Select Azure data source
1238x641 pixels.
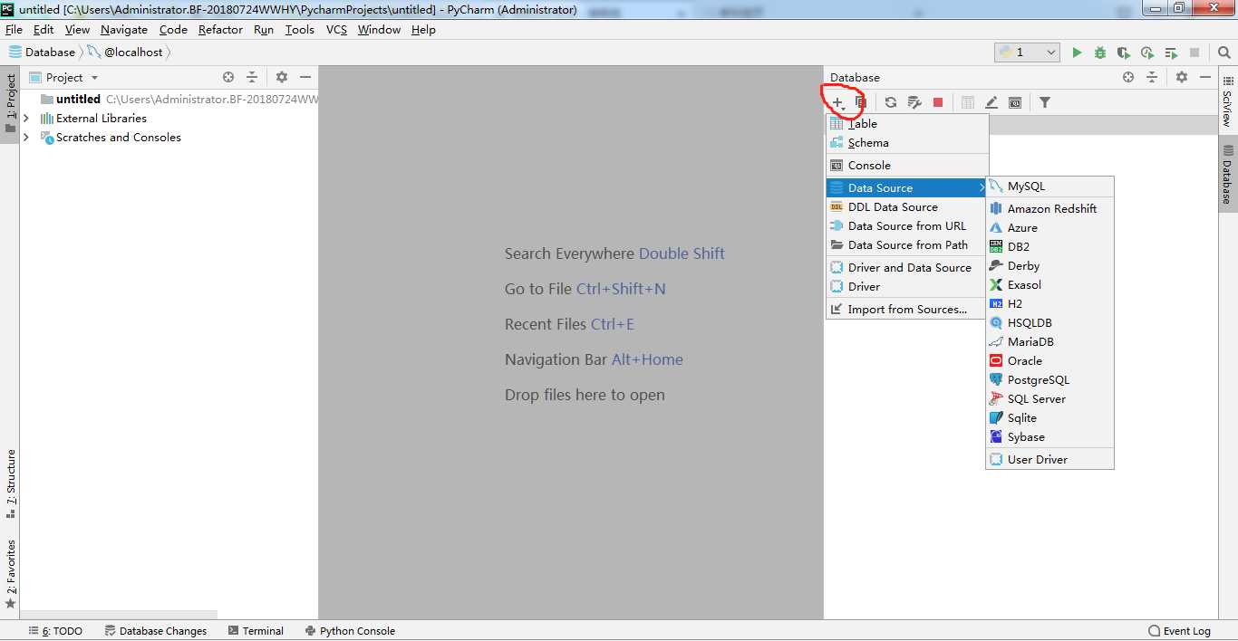click(x=1049, y=228)
